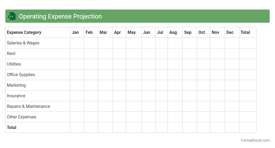Select the Jun column header
Image resolution: width=275 pixels, height=148 pixels.
pos(146,33)
